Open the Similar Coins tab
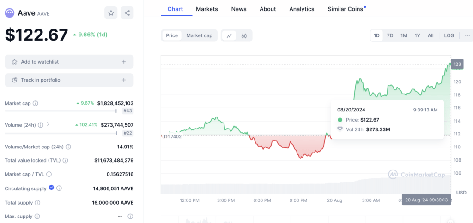Image resolution: width=473 pixels, height=223 pixels. (x=346, y=9)
